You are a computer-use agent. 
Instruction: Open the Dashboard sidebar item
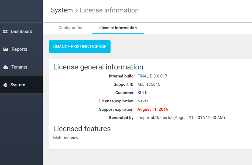click(x=21, y=31)
